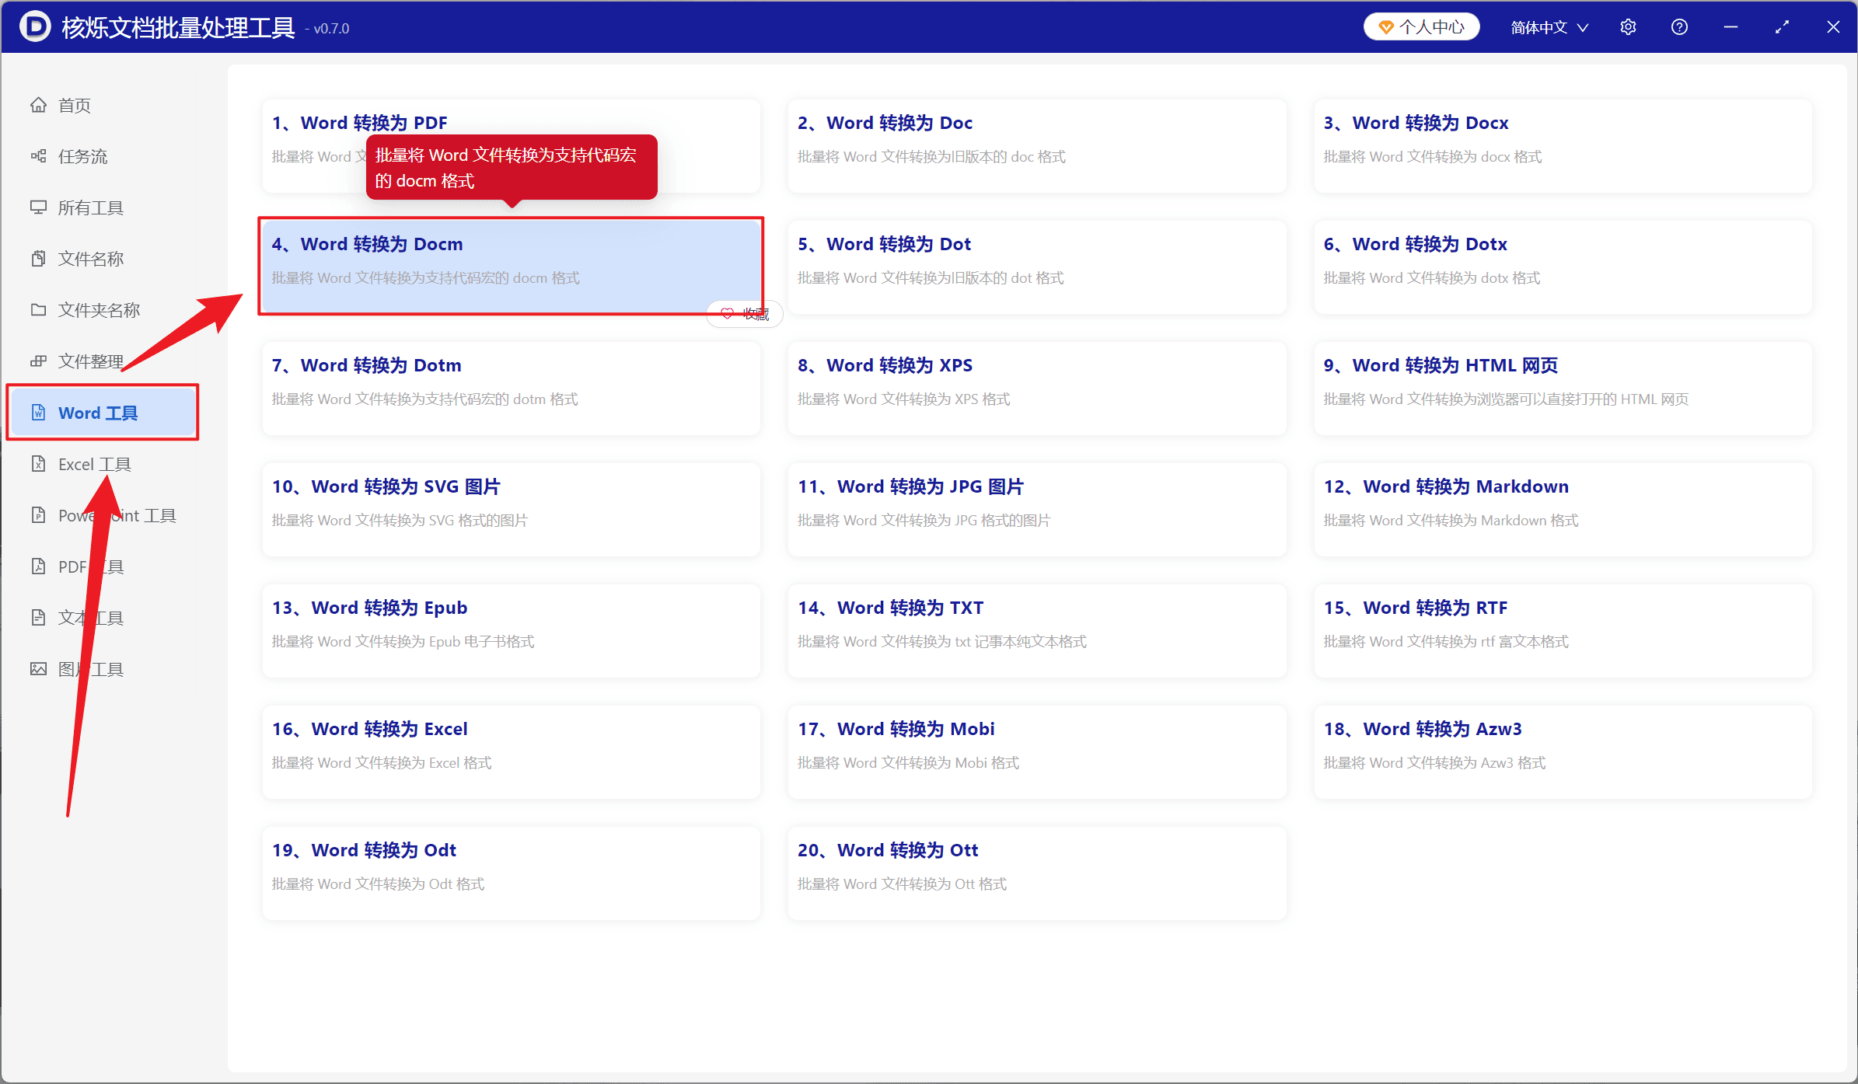Choose the Word 转换为 HTML 网页 card

click(1563, 388)
